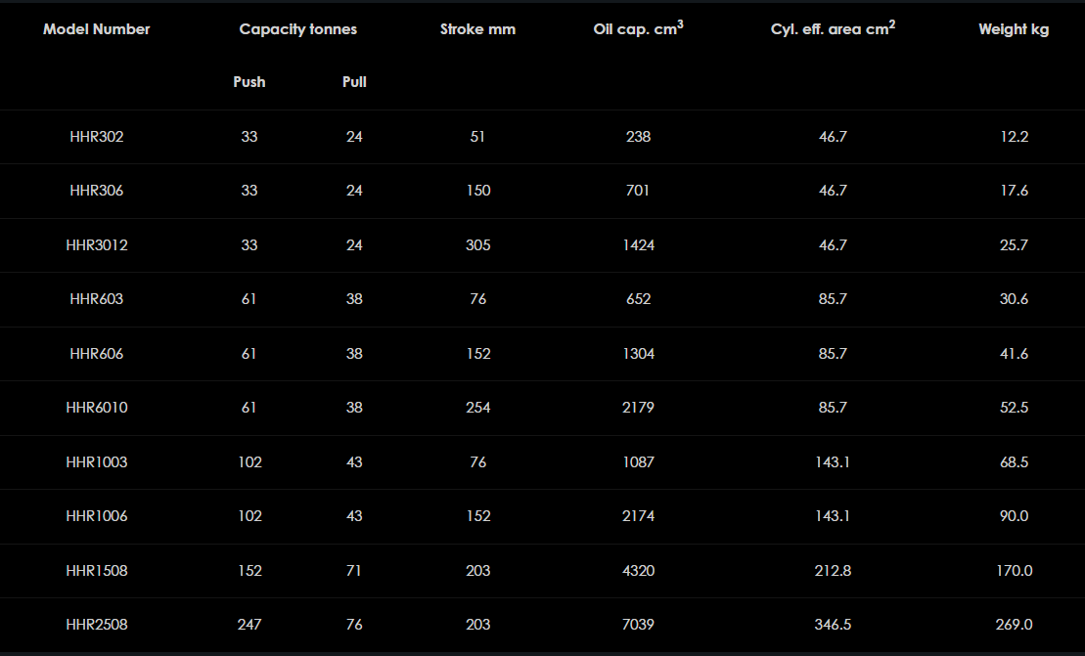Click the Weight kg column header

pyautogui.click(x=1014, y=29)
